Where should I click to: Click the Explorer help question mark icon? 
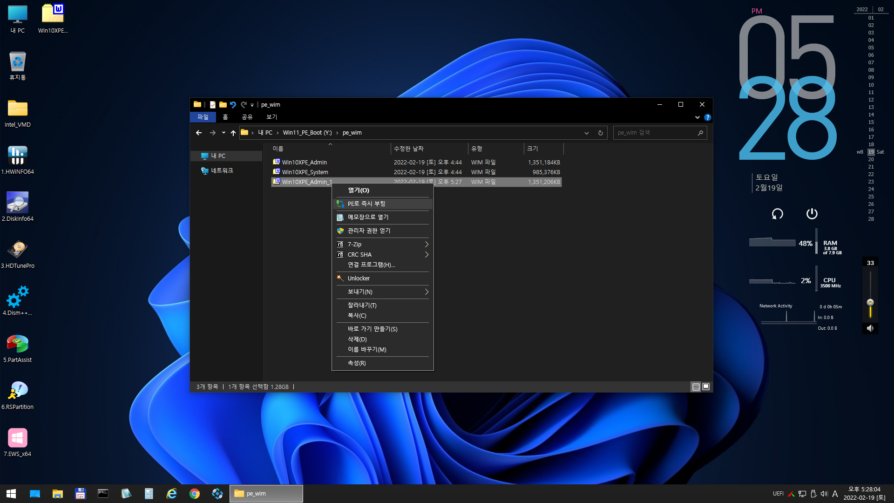coord(707,117)
